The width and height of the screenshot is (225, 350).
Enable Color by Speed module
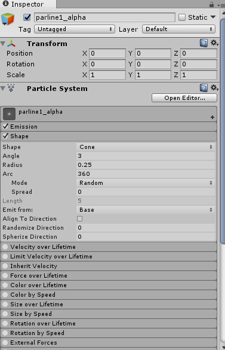[x=5, y=294]
